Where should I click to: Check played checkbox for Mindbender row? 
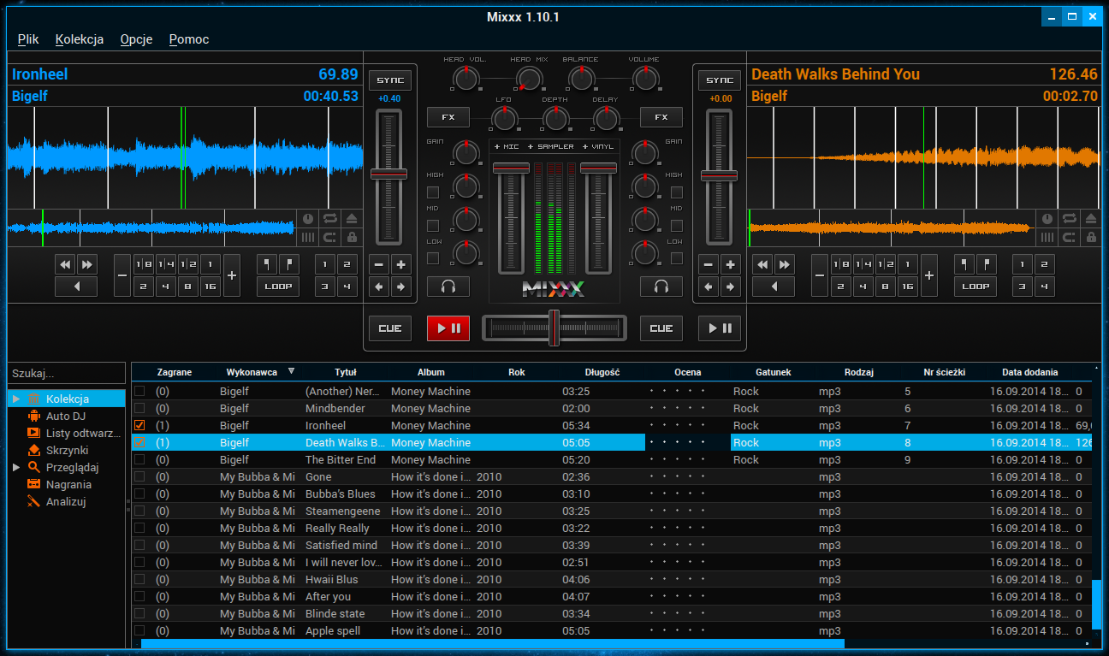point(139,408)
